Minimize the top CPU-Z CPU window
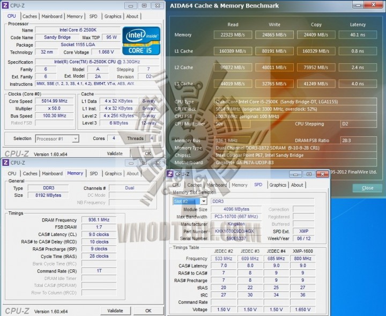 tap(131, 6)
